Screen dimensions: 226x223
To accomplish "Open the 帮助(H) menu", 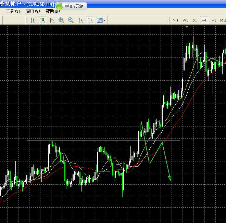I will [x=53, y=11].
